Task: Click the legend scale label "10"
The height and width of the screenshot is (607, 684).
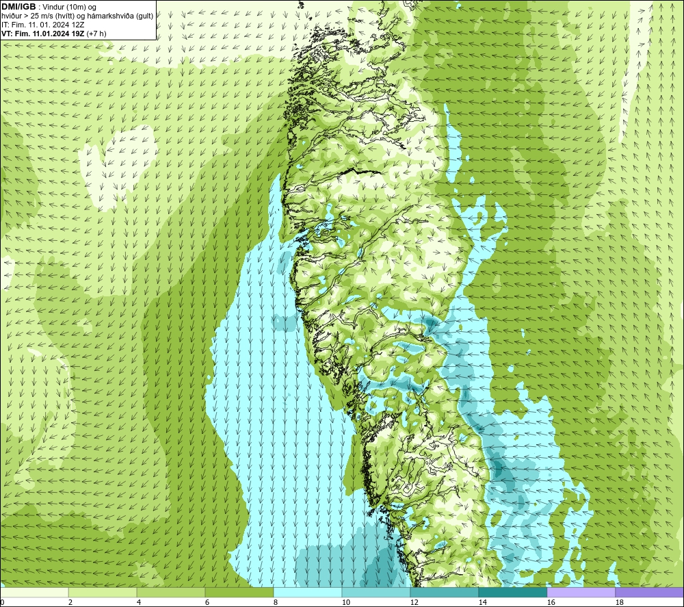Action: pos(346,602)
